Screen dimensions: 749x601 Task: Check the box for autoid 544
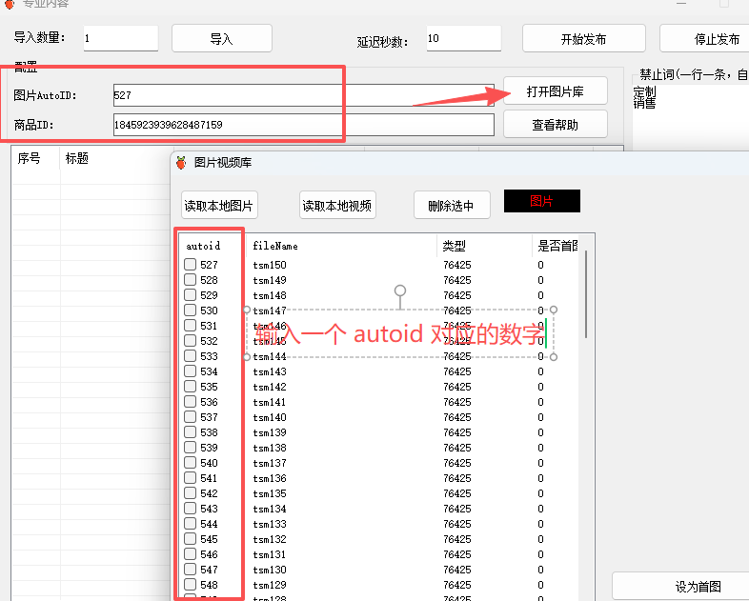[x=191, y=523]
